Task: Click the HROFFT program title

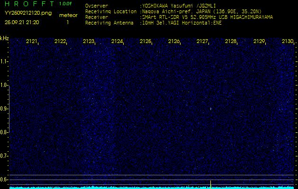Action: (29, 4)
